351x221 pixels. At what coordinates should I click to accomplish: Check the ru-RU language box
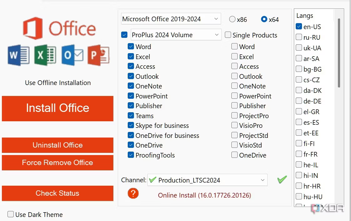[x=299, y=37]
